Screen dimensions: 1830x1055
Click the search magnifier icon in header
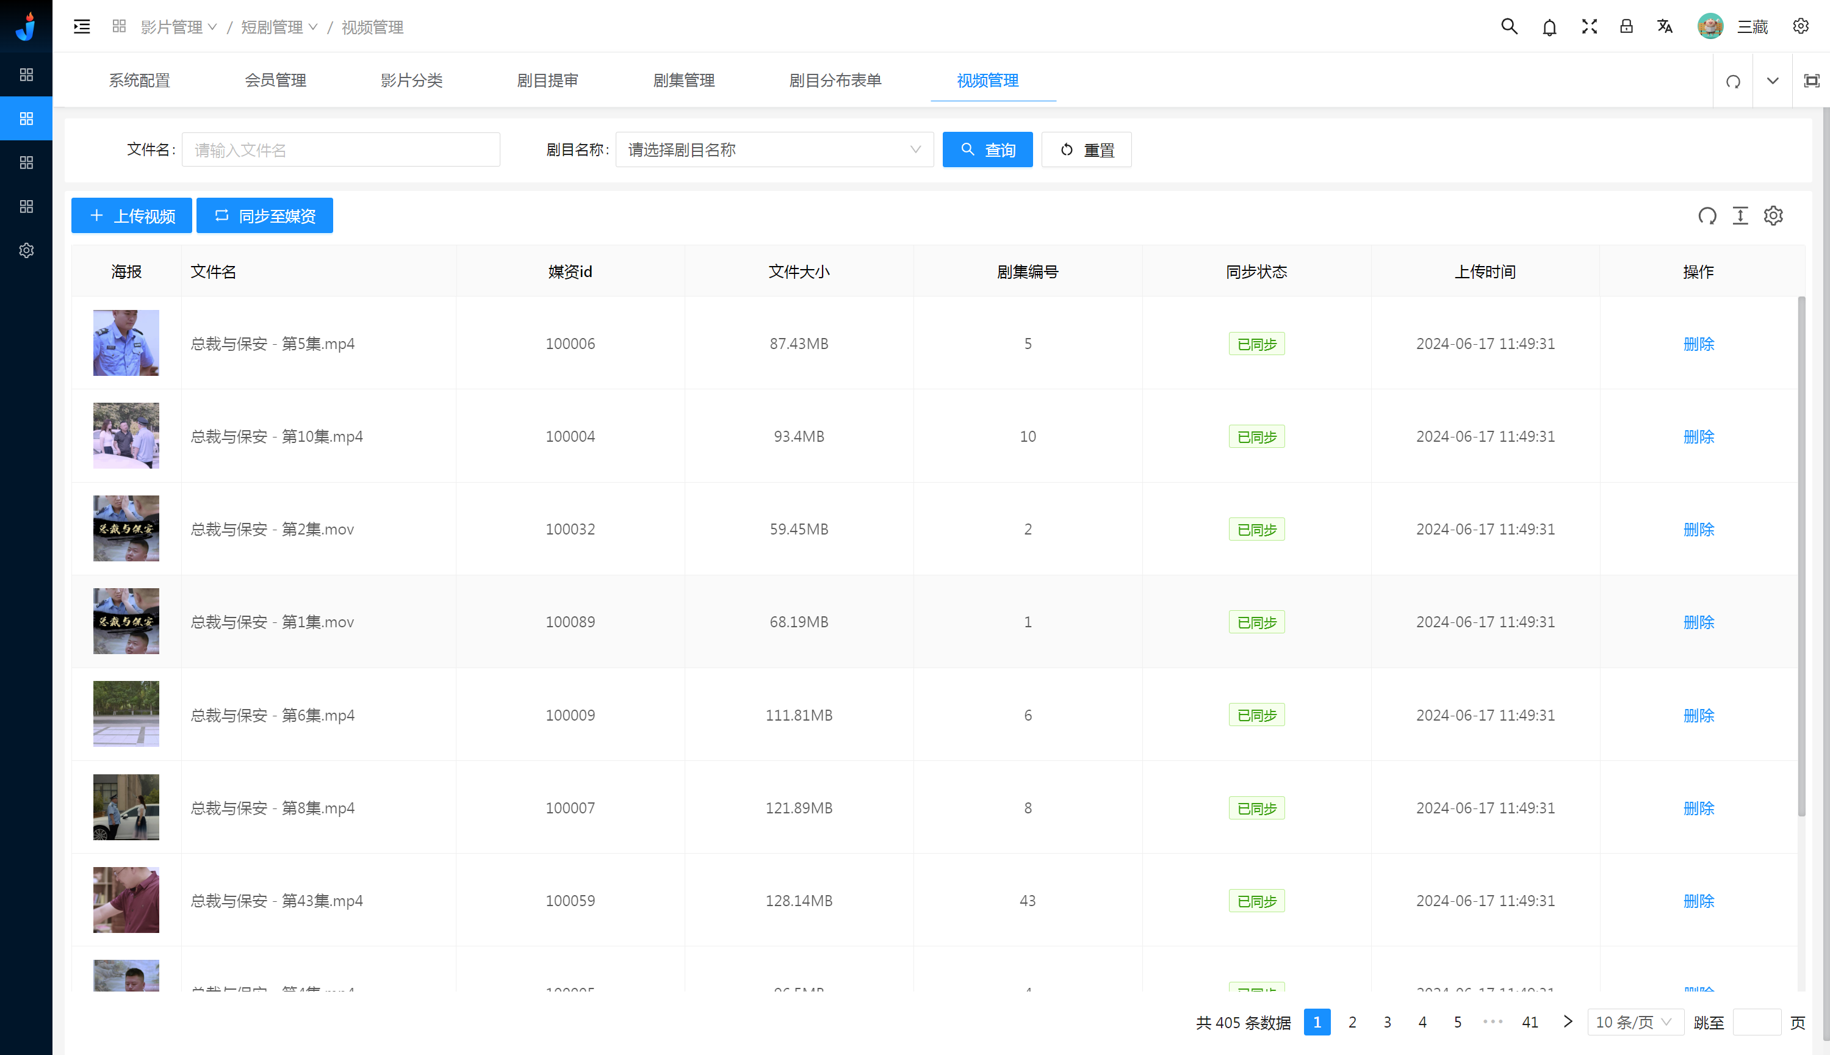[1509, 27]
